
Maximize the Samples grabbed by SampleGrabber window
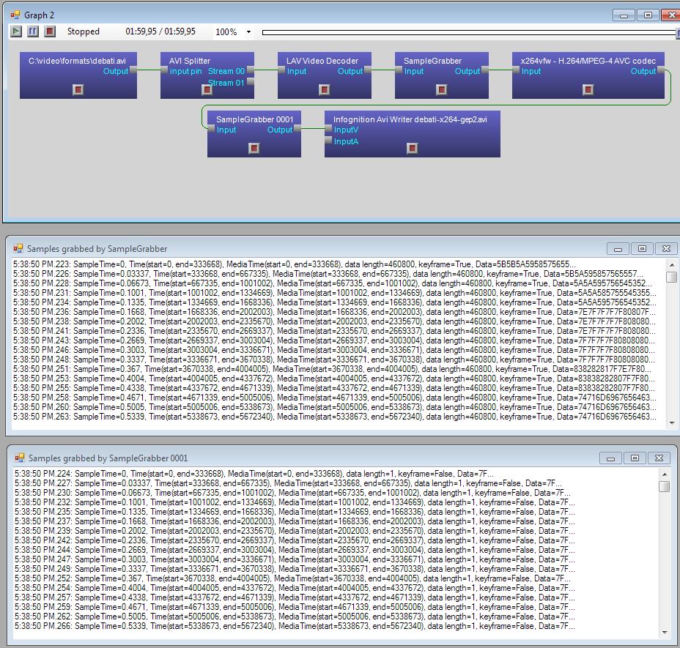(x=643, y=249)
